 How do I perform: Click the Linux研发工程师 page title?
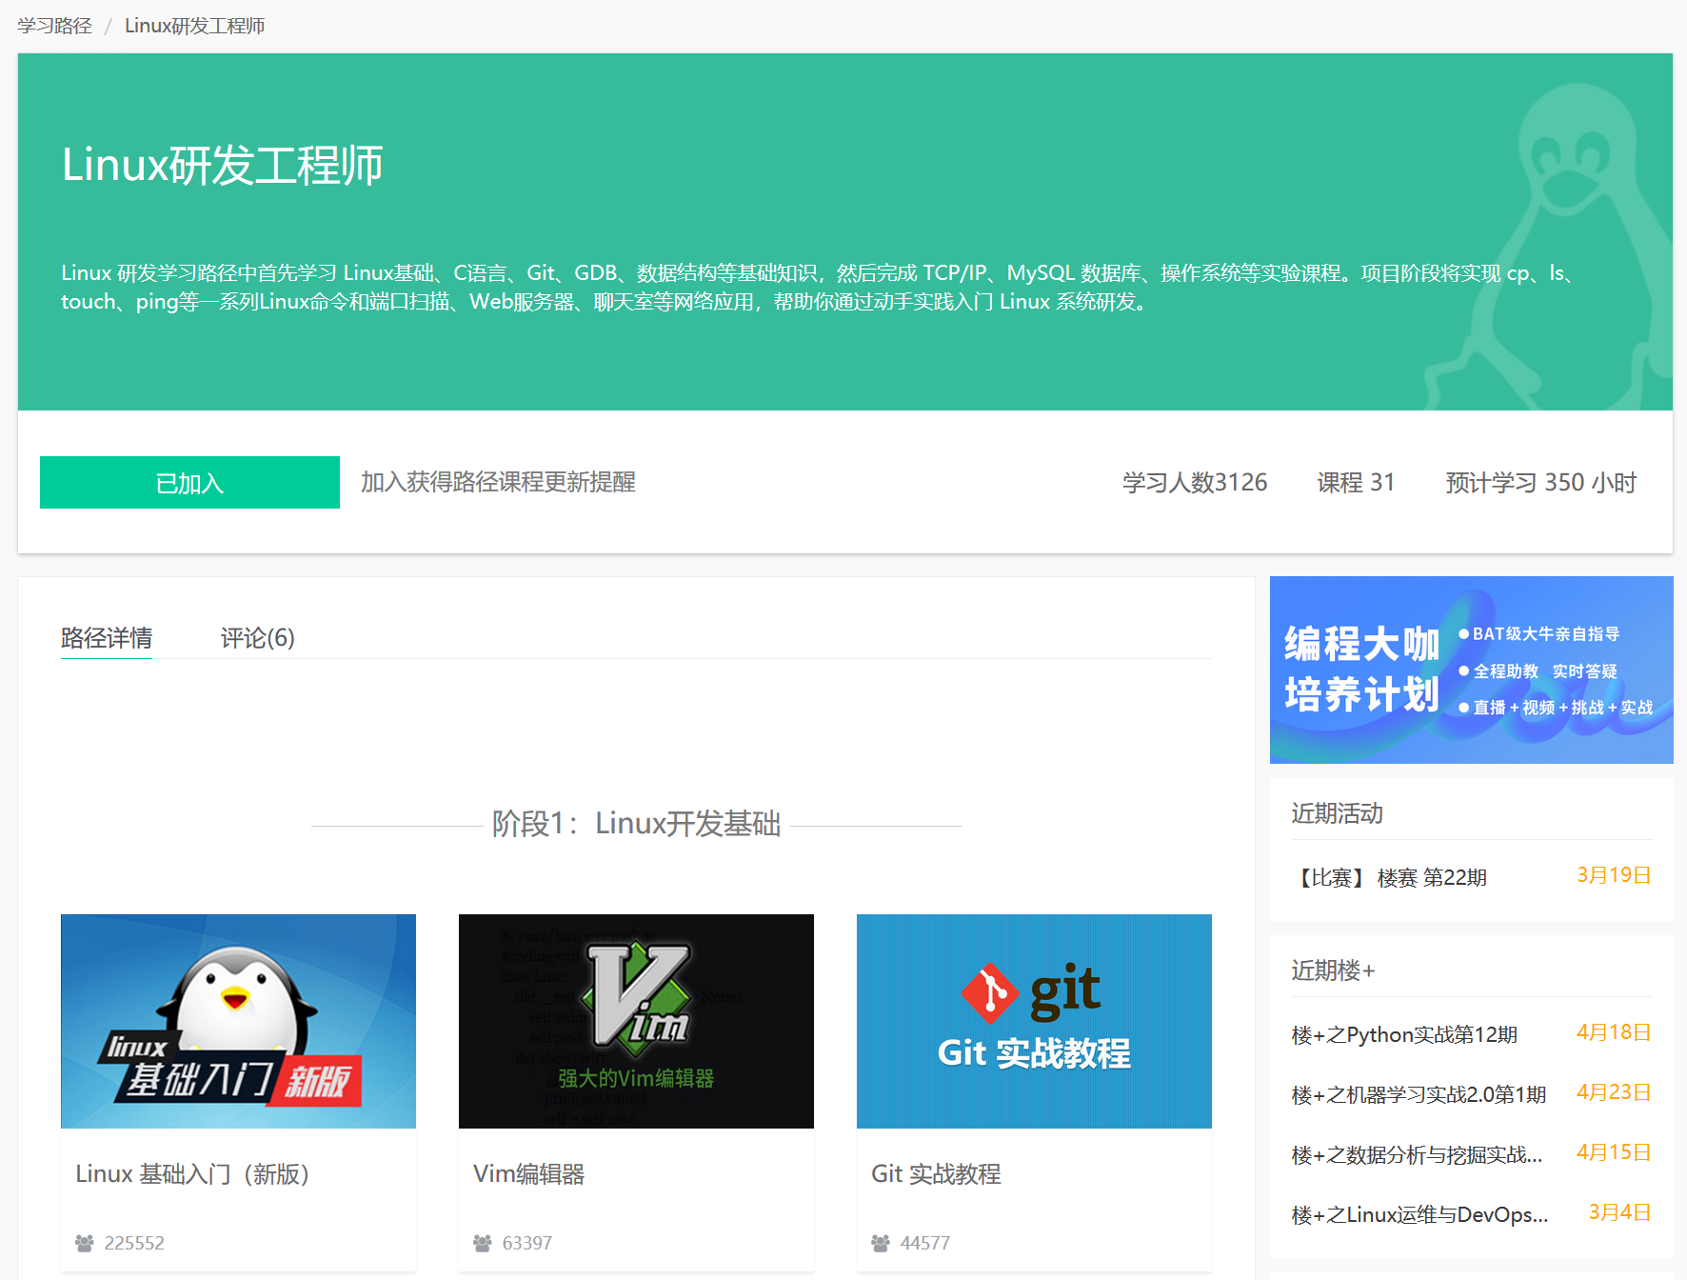(223, 165)
